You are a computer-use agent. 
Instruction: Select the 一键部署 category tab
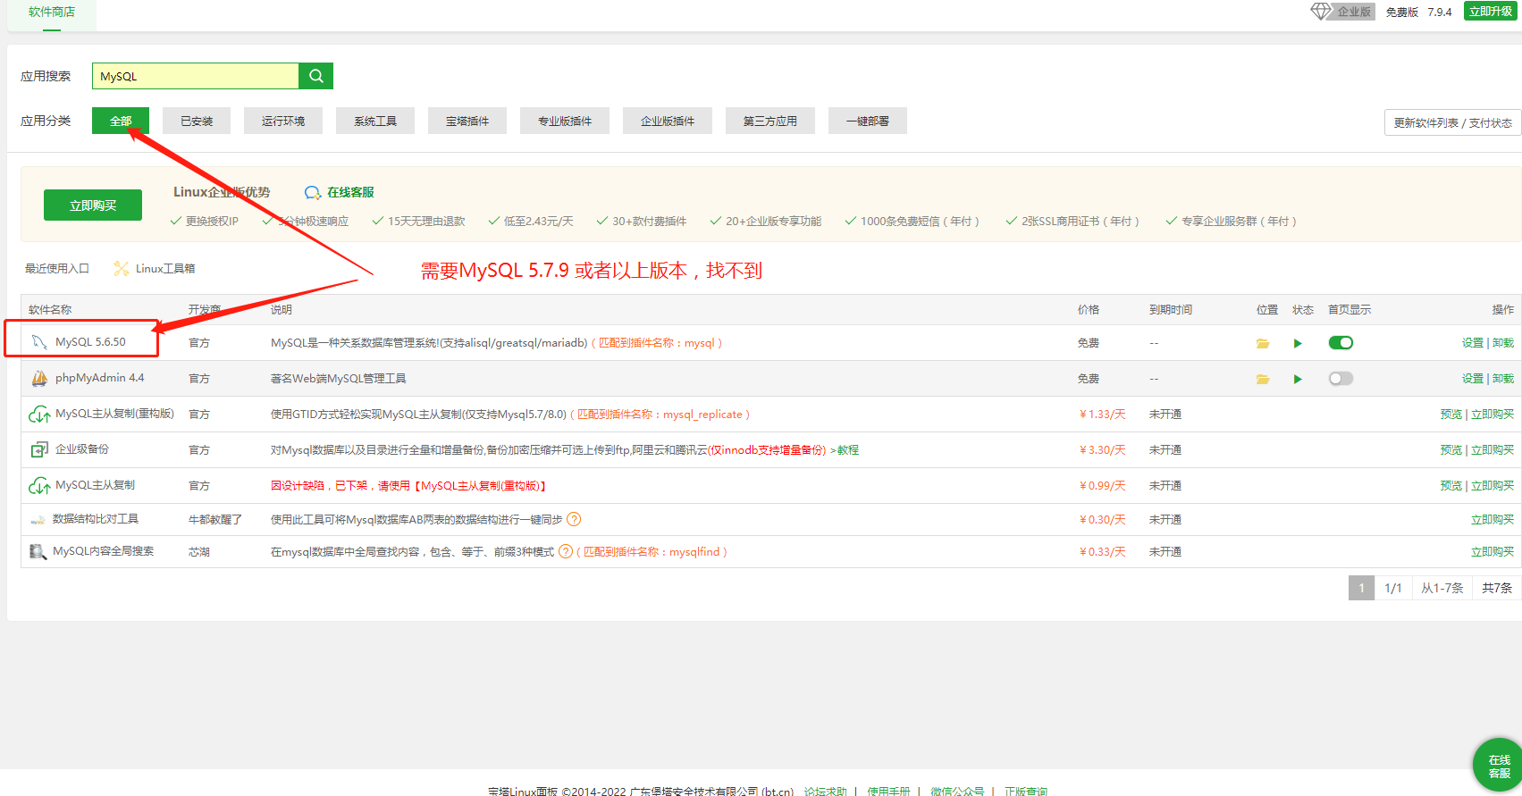868,121
